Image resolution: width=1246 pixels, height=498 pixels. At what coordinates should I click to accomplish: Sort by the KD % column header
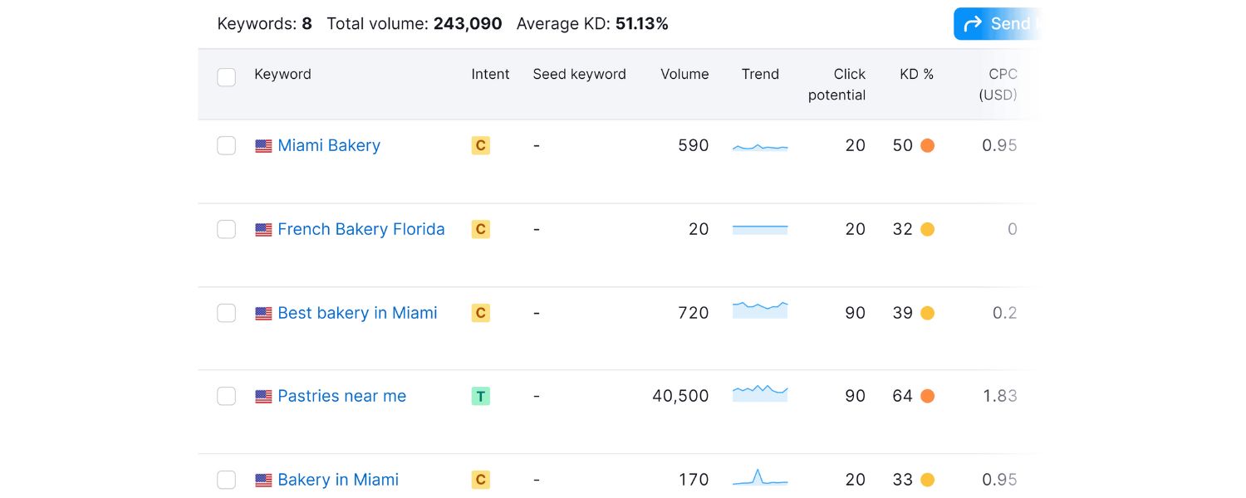coord(915,74)
